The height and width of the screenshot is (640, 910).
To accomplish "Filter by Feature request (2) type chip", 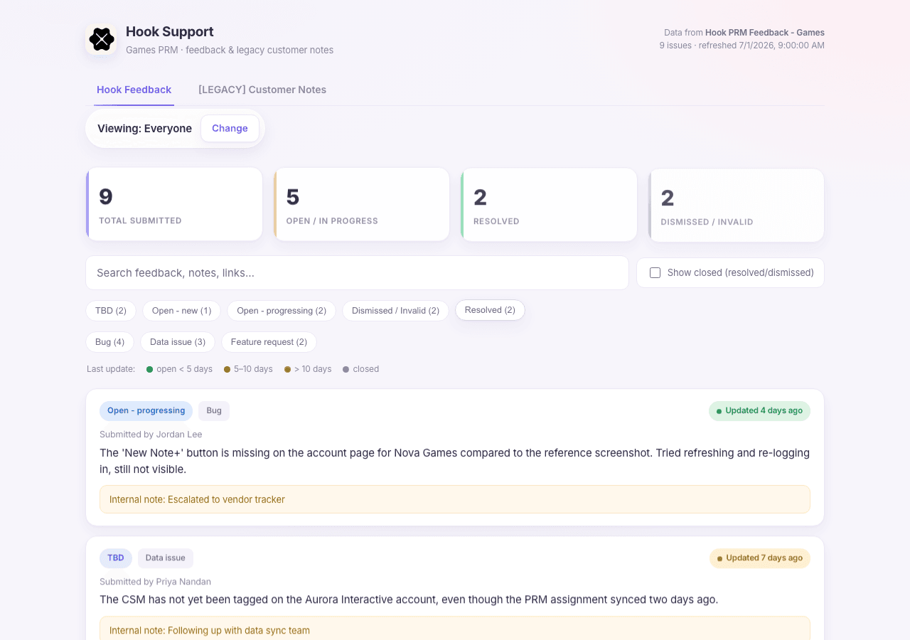I will 269,342.
